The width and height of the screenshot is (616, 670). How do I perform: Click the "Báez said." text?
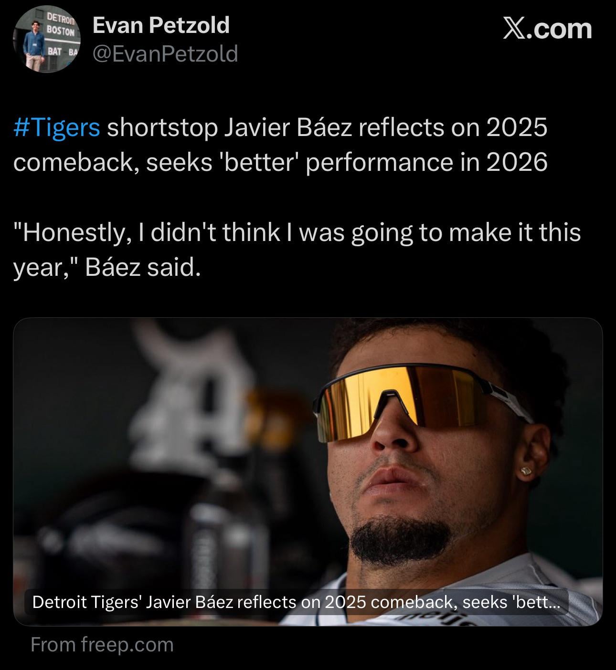[141, 268]
